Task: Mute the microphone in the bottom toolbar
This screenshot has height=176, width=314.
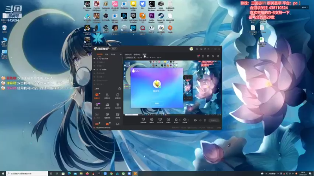Action: click(176, 120)
